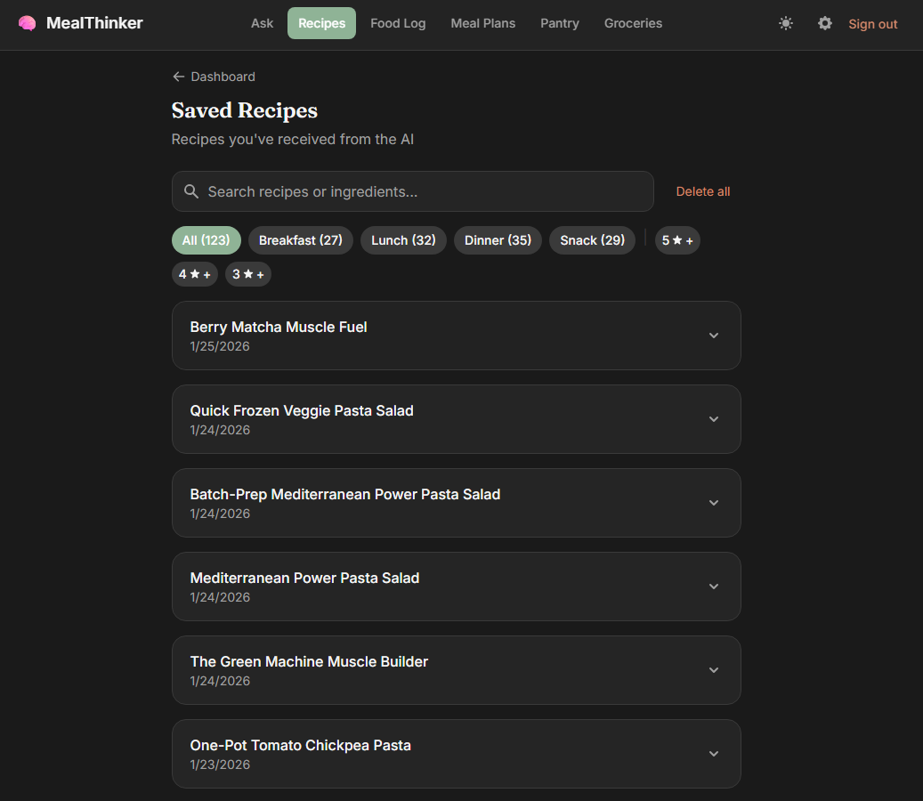Toggle the 4-star rating filter
This screenshot has width=923, height=801.
195,273
